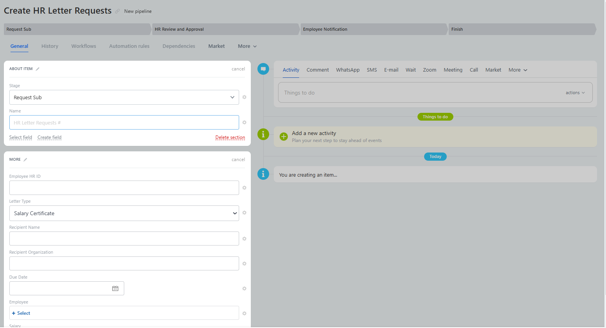The height and width of the screenshot is (328, 606).
Task: Click the Create field link
Action: 49,137
